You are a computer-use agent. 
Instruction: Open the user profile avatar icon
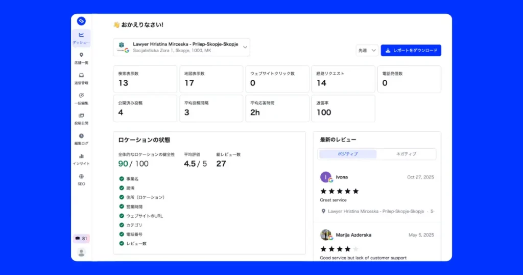(81, 253)
